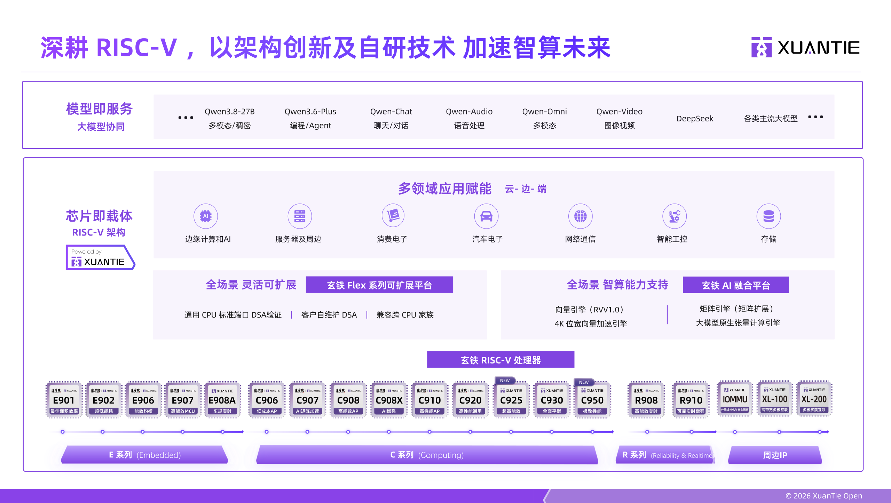Click the timeline dot under R908
891x503 pixels.
click(x=647, y=432)
